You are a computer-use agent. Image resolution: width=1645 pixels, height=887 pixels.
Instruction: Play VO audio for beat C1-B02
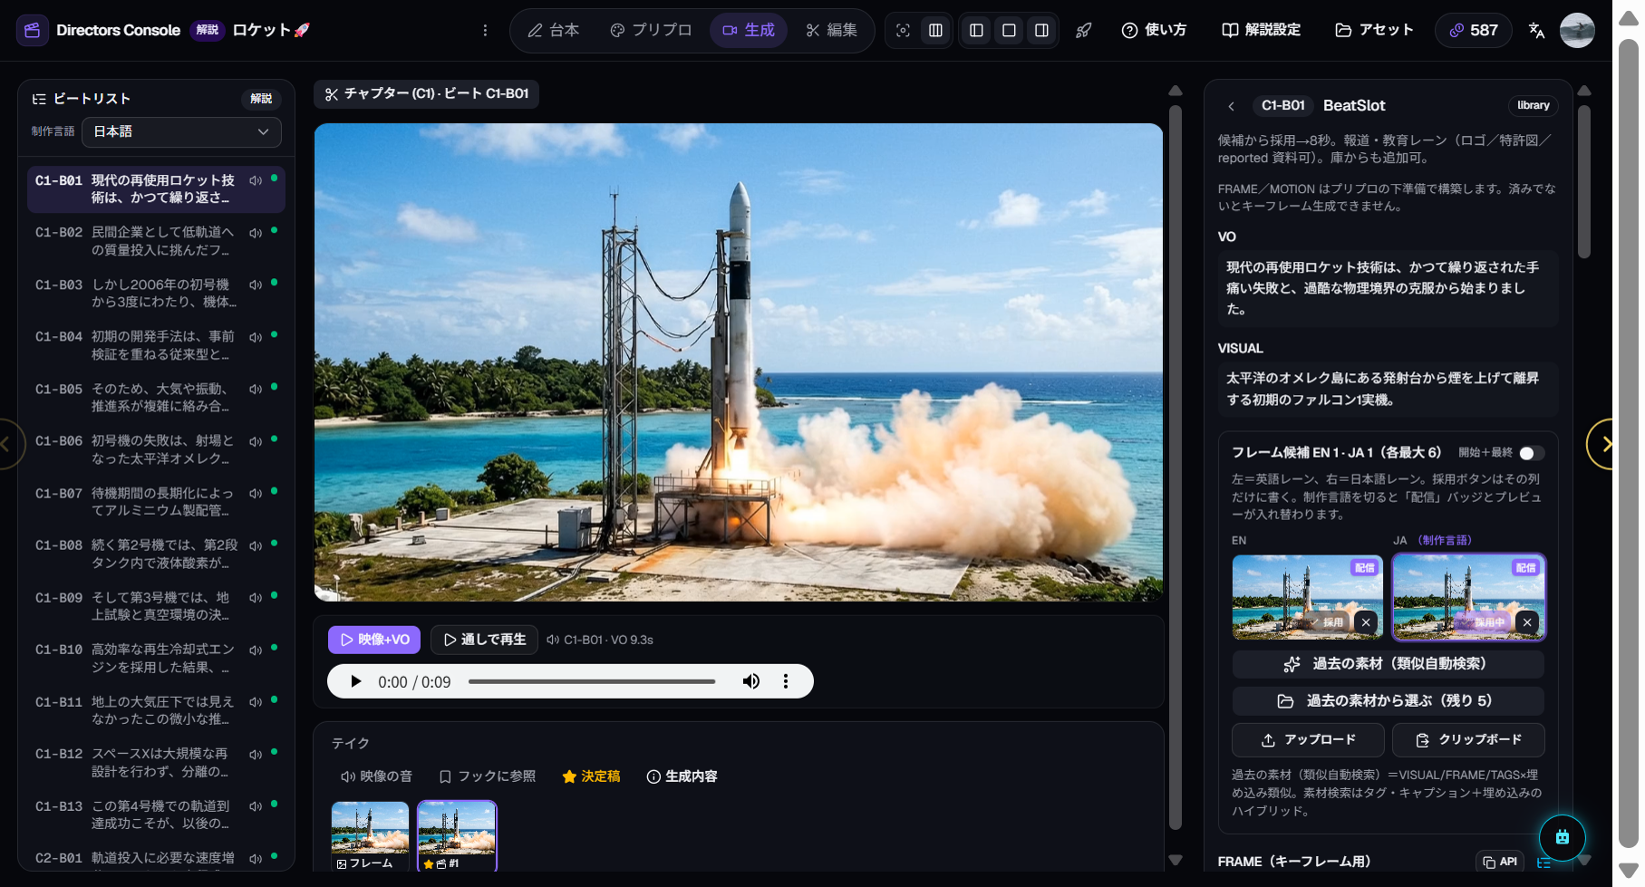256,233
